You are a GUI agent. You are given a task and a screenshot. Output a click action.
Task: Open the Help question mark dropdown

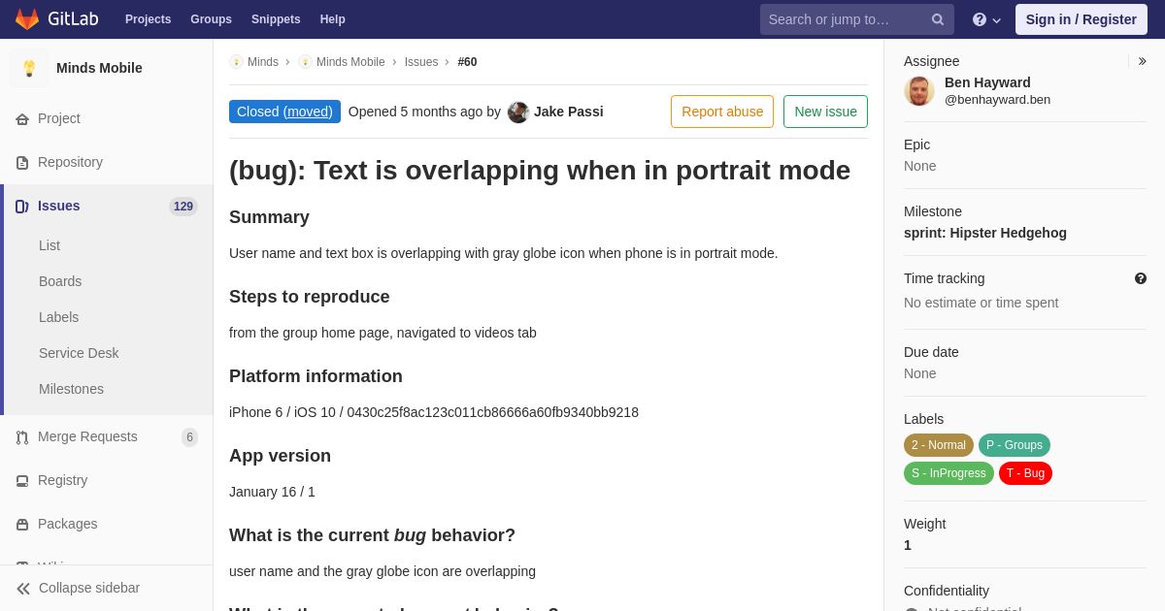[986, 19]
